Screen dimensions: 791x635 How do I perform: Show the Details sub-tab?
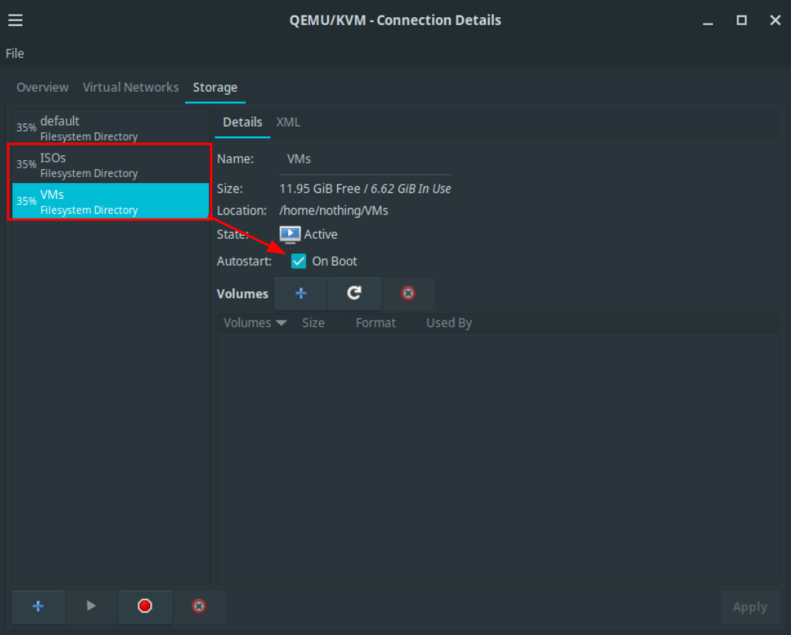click(x=243, y=122)
